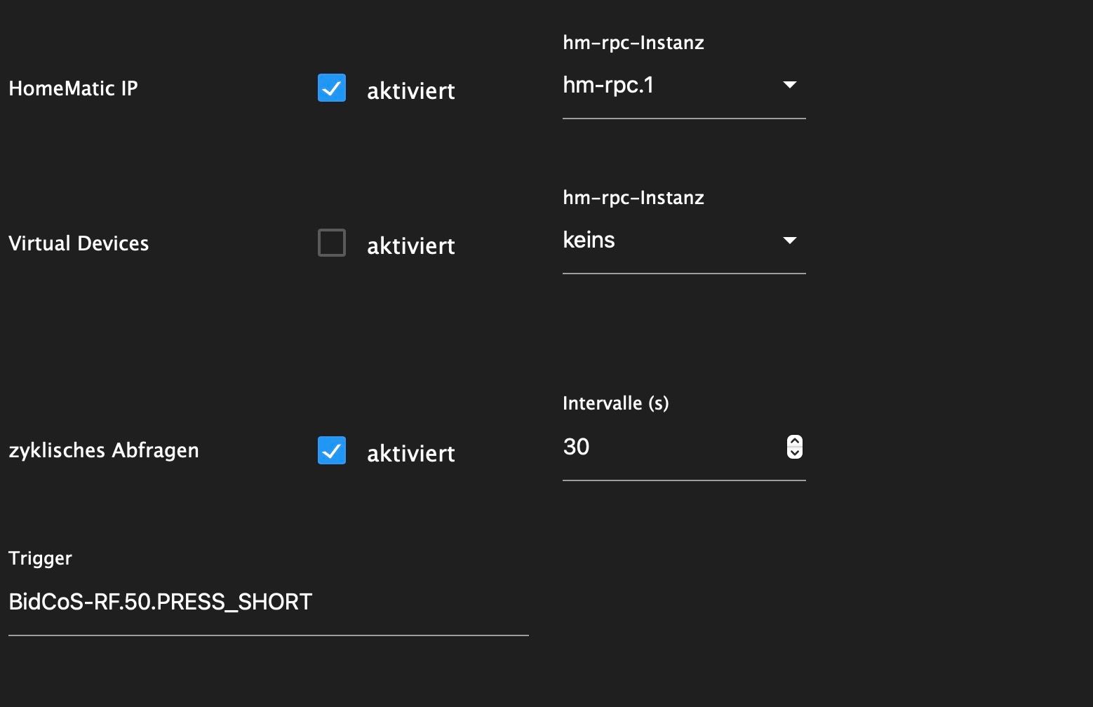1093x707 pixels.
Task: Enable the Virtual Devices checkbox
Action: click(x=331, y=243)
